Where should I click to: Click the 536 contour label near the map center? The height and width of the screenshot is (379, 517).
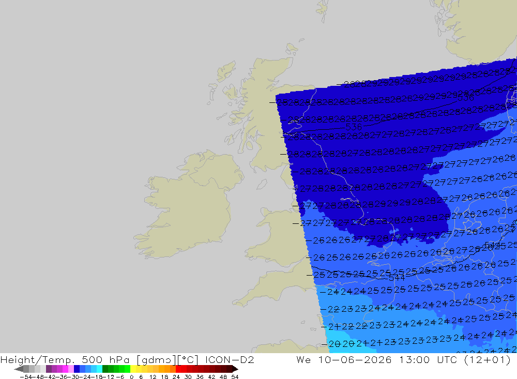[x=354, y=127]
